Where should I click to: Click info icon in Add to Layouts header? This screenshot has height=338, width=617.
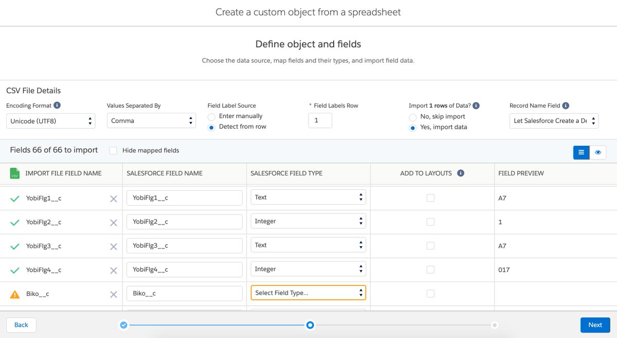[461, 173]
